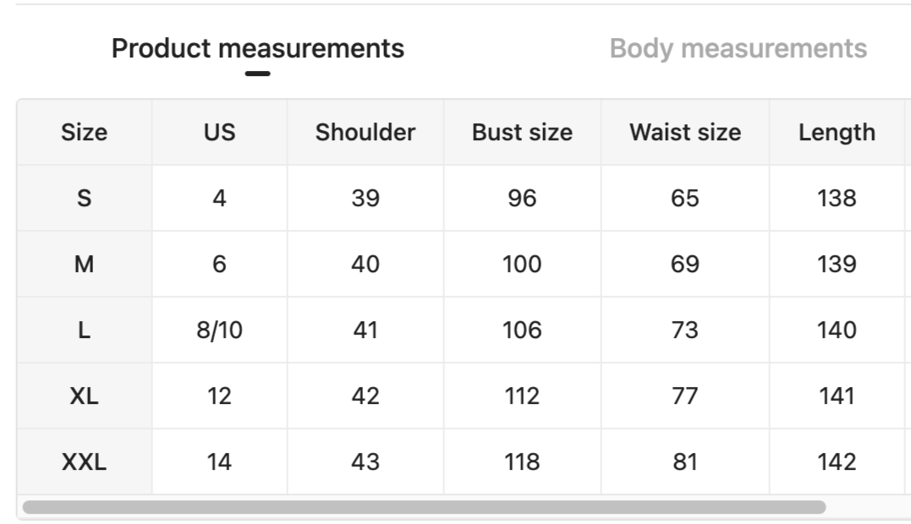Click the shoulder value 43
The width and height of the screenshot is (911, 524).
pos(365,462)
